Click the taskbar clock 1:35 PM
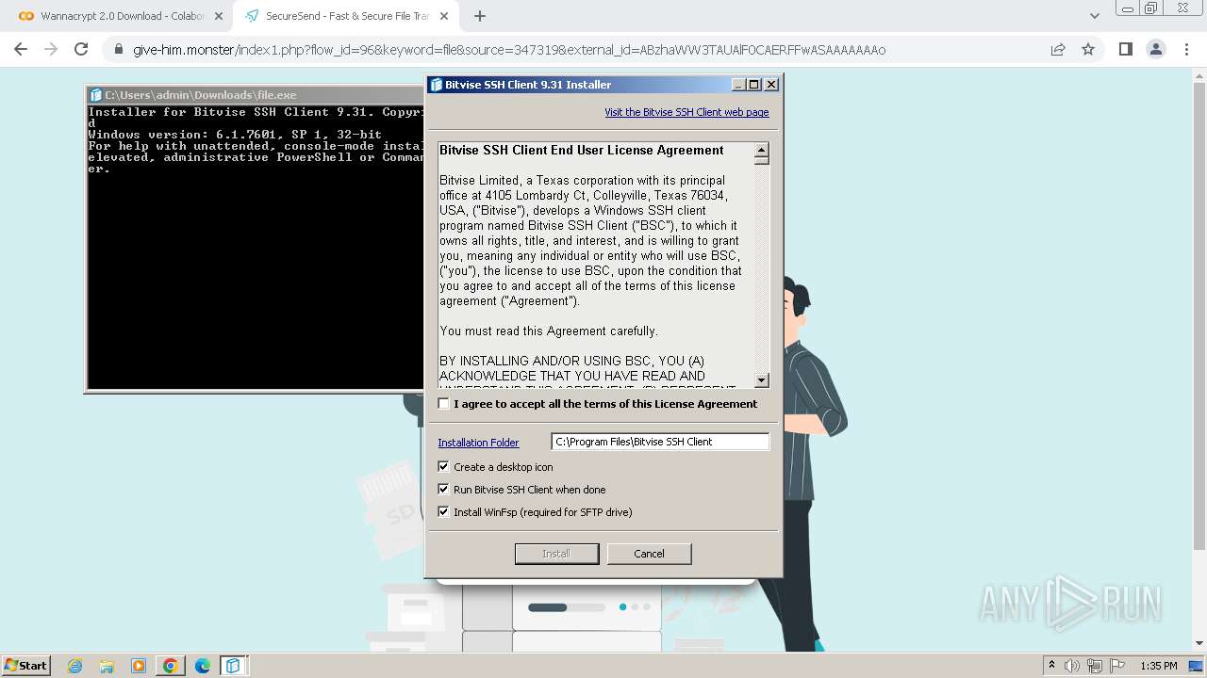Image resolution: width=1207 pixels, height=678 pixels. (x=1158, y=666)
